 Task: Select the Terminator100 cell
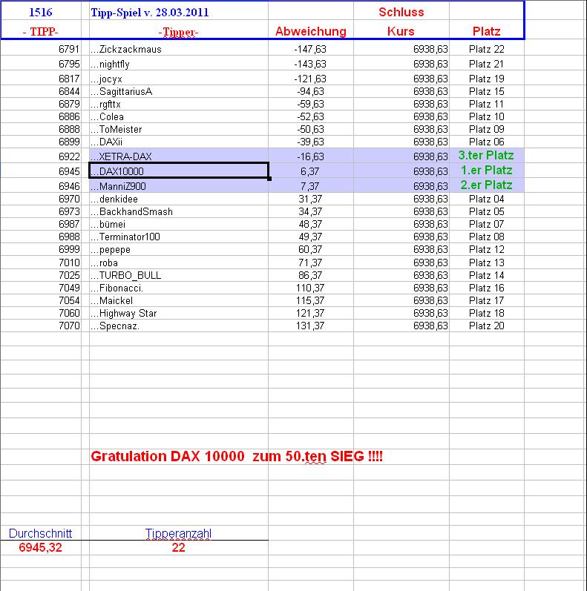pos(179,237)
